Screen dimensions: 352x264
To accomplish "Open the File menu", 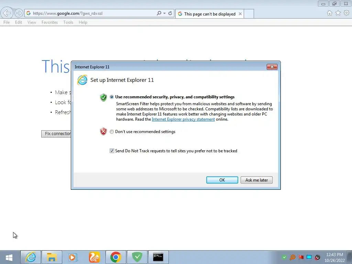I will coord(7,22).
